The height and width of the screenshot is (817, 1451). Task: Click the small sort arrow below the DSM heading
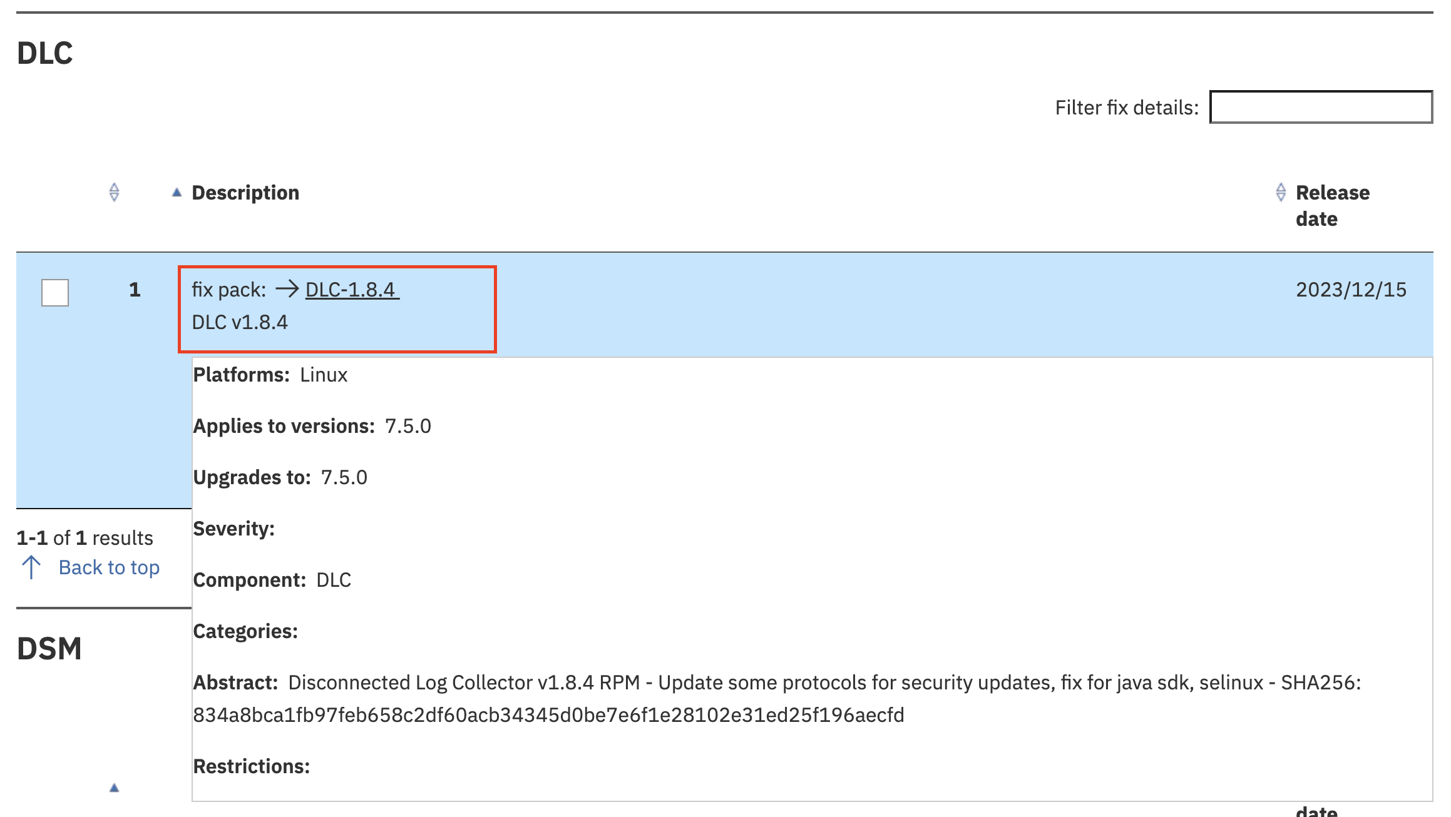[114, 788]
